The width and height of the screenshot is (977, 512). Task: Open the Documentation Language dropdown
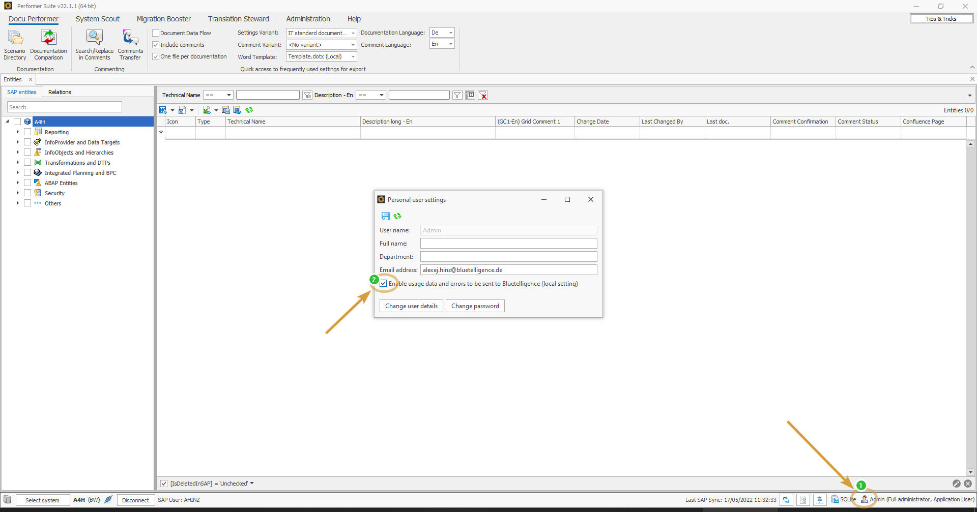point(450,33)
